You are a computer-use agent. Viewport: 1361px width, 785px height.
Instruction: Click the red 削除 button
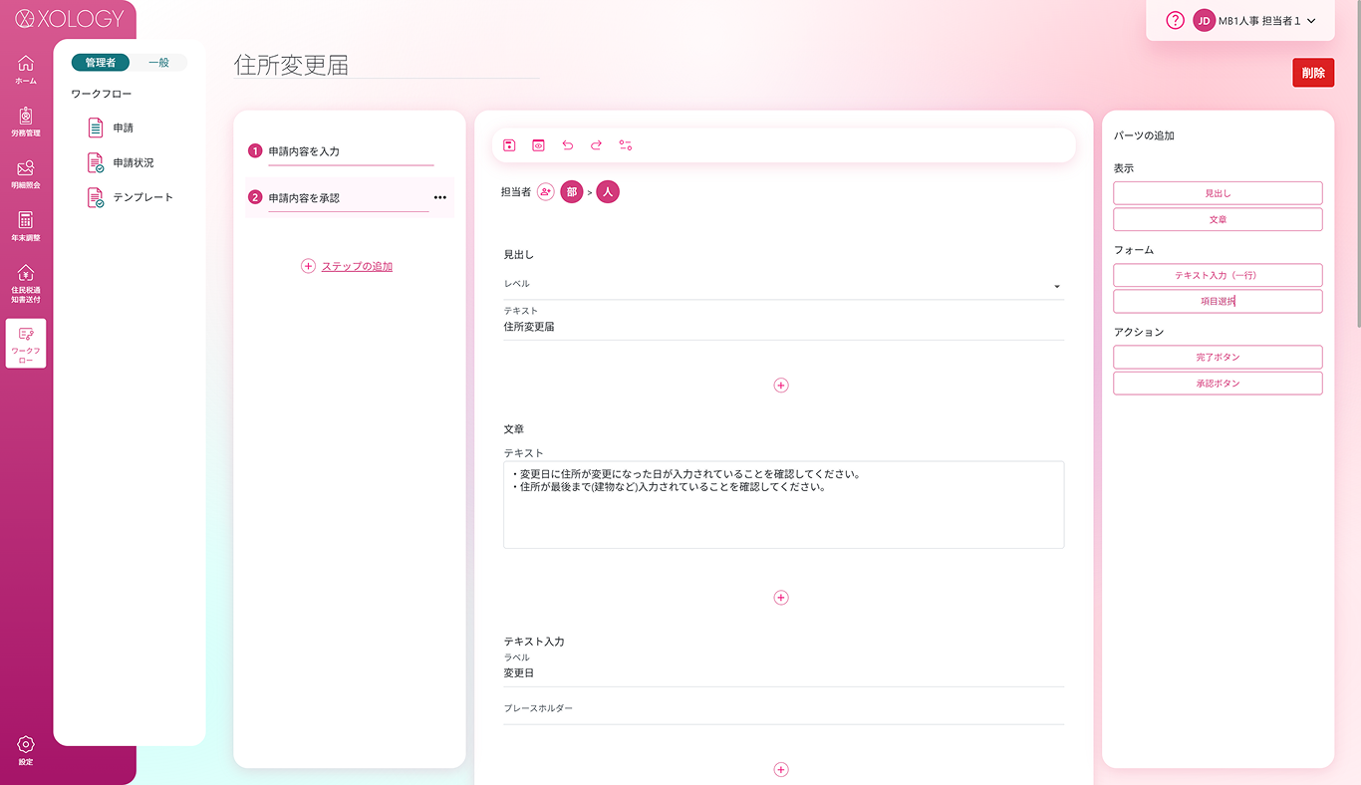click(1312, 73)
